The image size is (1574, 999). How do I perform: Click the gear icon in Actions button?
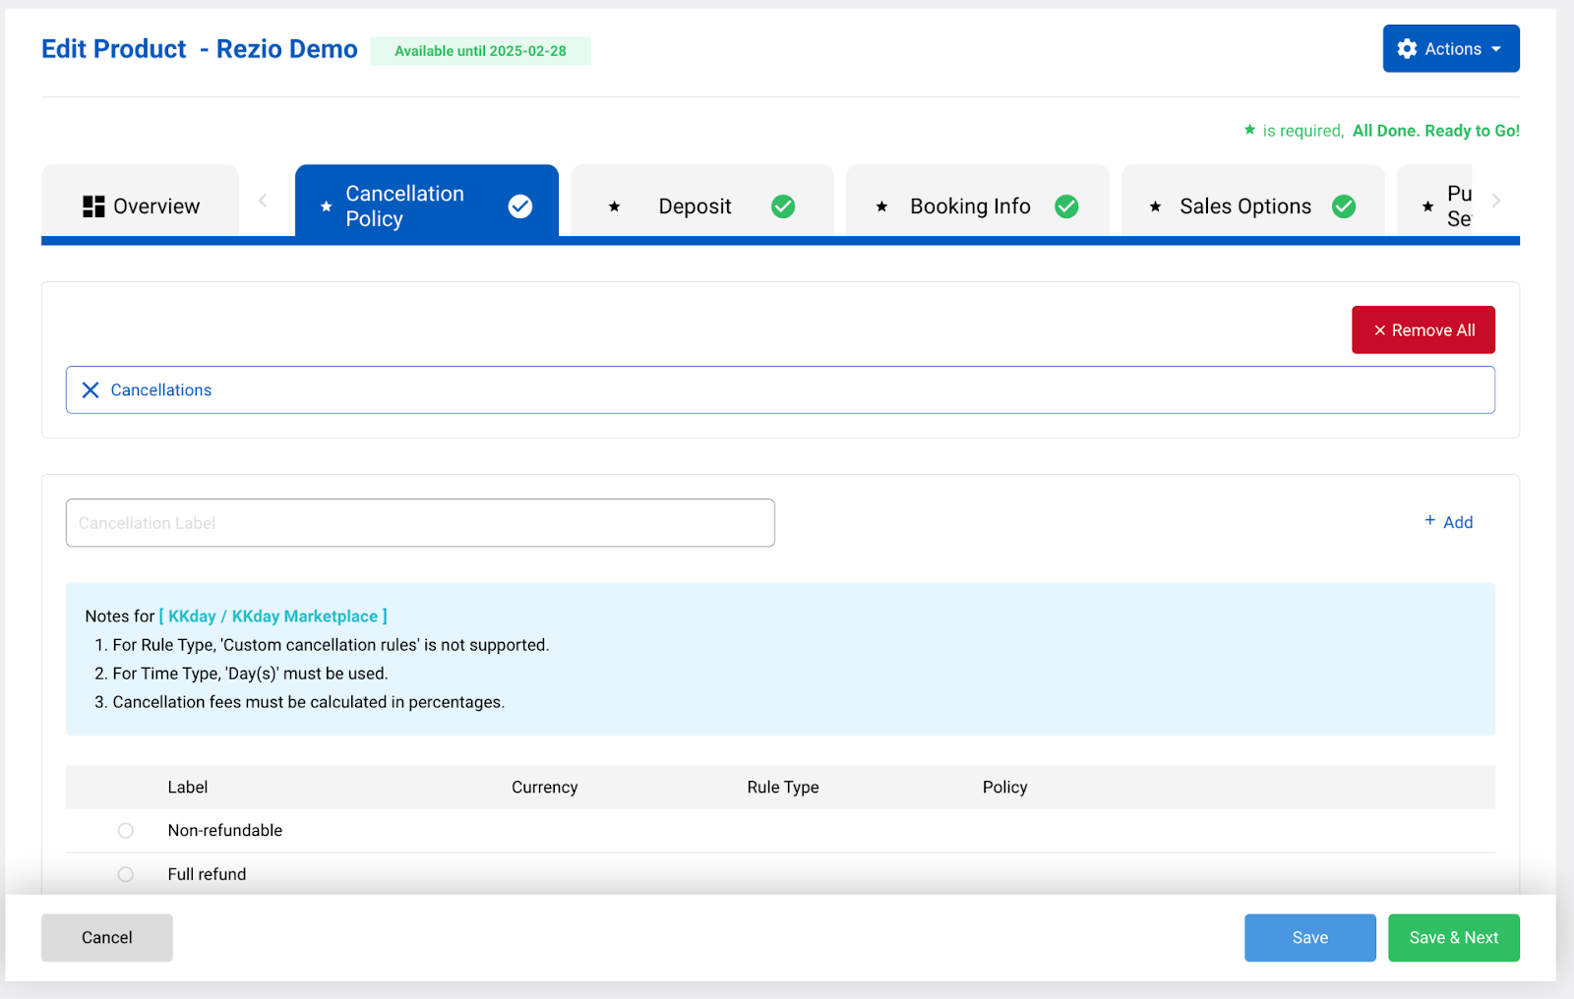pos(1407,49)
